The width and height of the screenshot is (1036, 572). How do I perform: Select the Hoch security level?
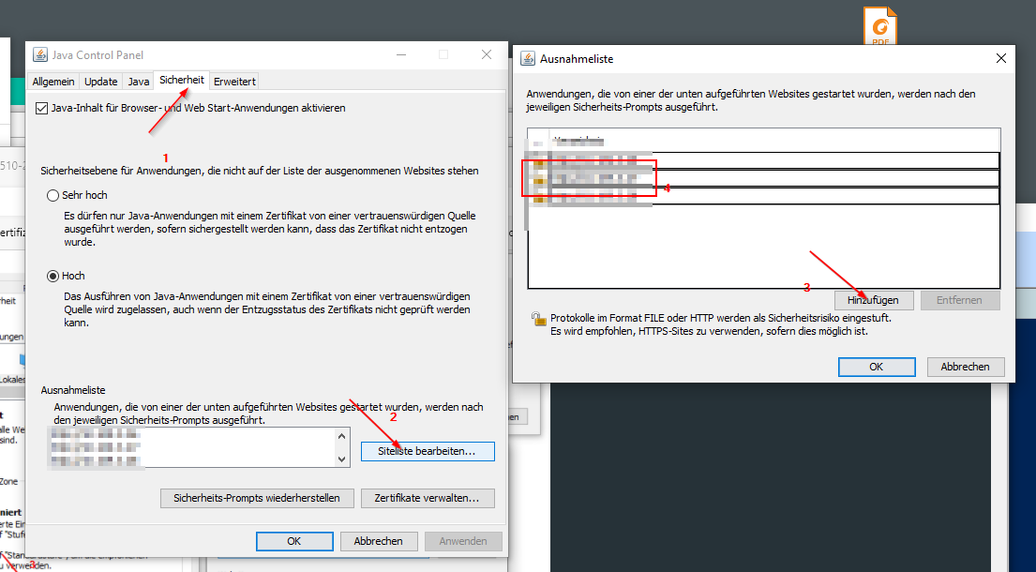tap(53, 276)
